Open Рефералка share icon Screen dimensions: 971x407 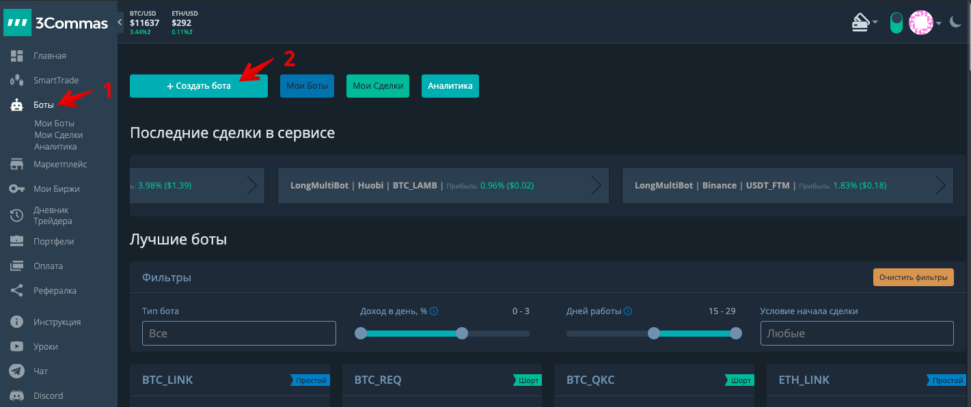coord(17,291)
